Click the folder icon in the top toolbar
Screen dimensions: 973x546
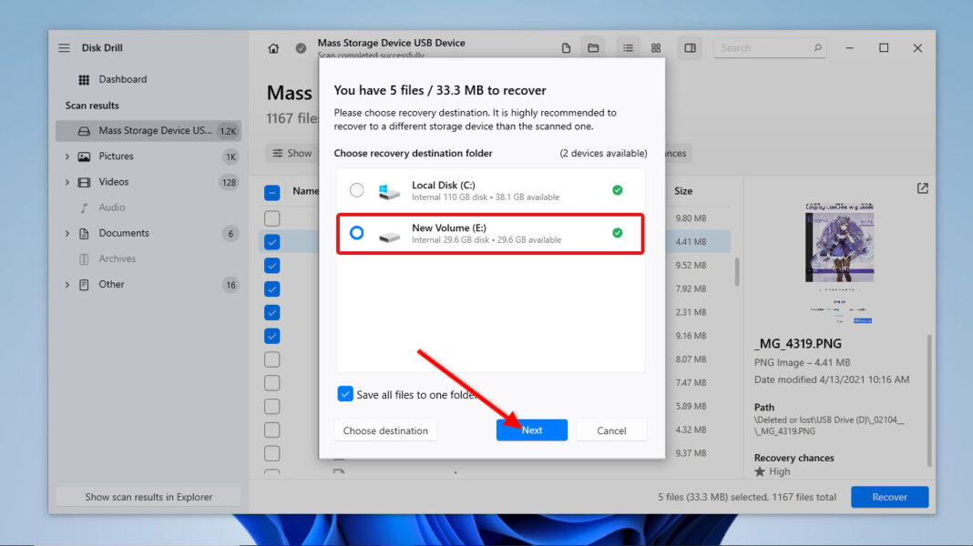[x=593, y=46]
